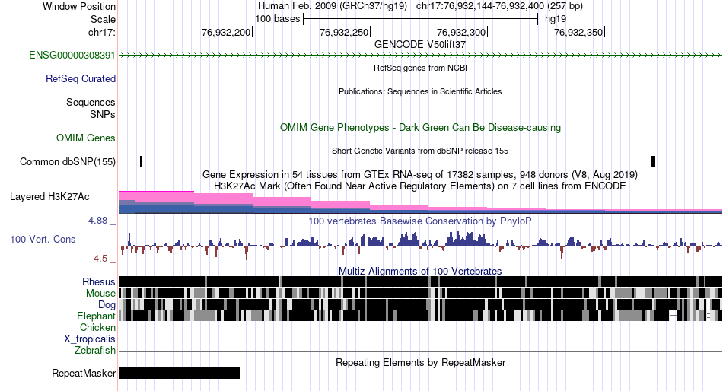Click the Rhesus black alignment bar

(420, 281)
